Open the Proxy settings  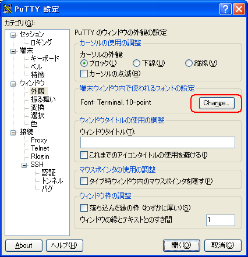[x=39, y=140]
